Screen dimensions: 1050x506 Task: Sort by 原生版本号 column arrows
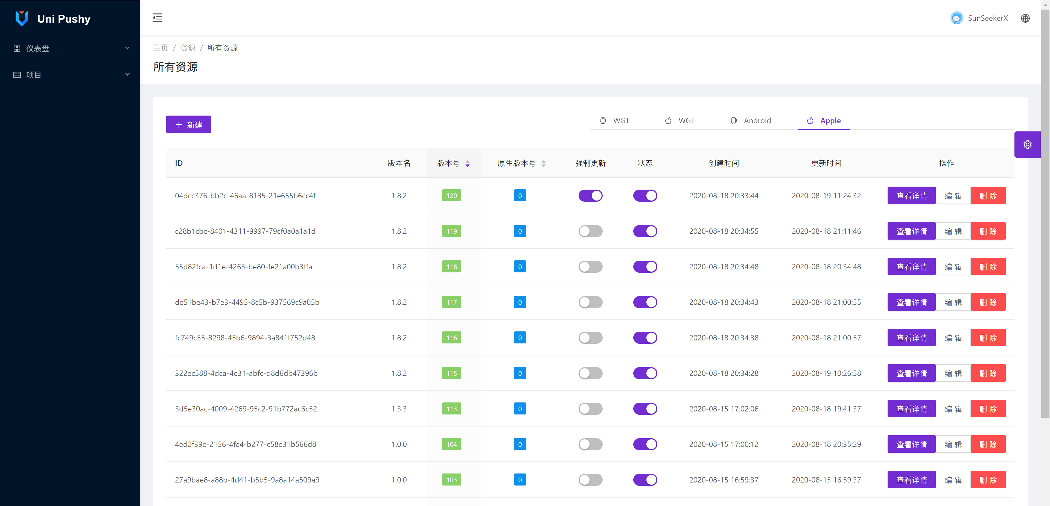[x=543, y=163]
